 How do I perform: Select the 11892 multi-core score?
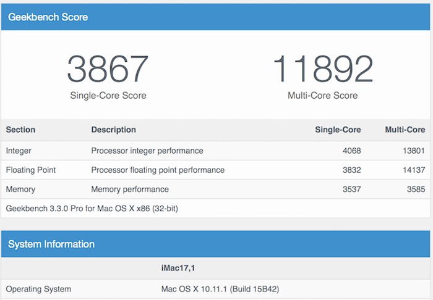(323, 69)
